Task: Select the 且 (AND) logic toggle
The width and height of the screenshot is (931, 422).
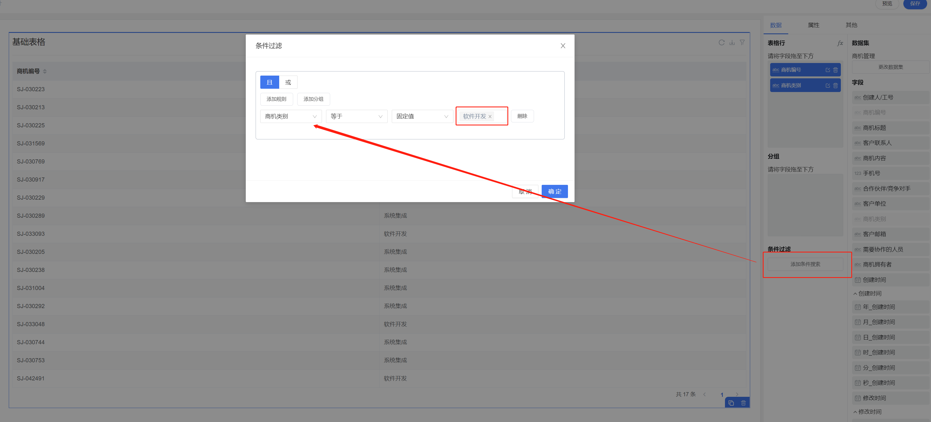Action: (269, 82)
